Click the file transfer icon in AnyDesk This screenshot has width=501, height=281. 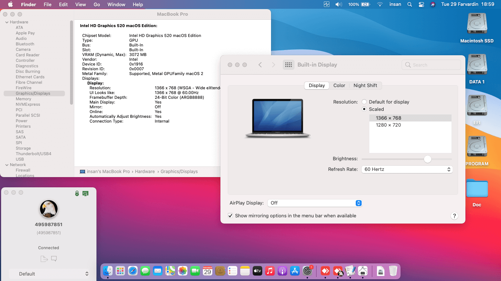(43, 258)
